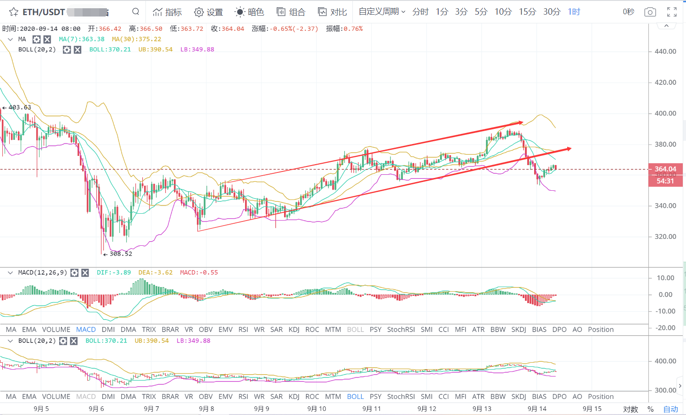Select MA in the bottom indicator row
Viewport: 686px width, 415px height.
[11, 397]
